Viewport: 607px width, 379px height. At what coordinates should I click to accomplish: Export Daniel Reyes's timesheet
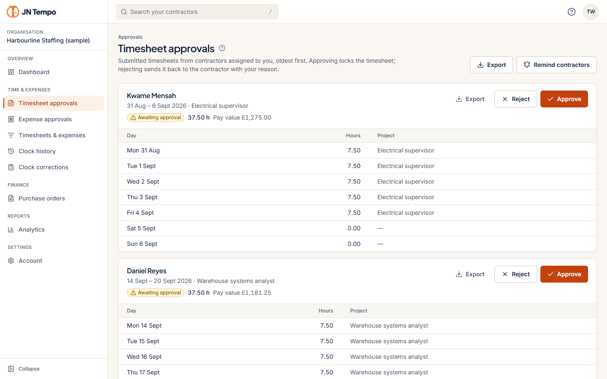470,274
